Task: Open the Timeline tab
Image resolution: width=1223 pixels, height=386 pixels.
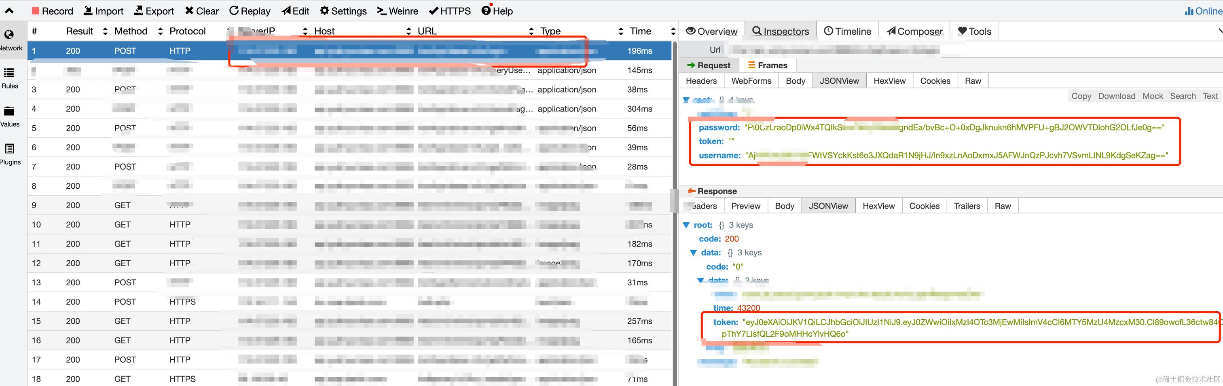Action: click(847, 31)
